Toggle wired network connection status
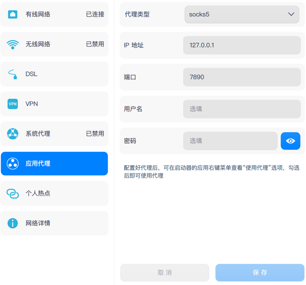Image resolution: width=306 pixels, height=285 pixels. coord(54,14)
